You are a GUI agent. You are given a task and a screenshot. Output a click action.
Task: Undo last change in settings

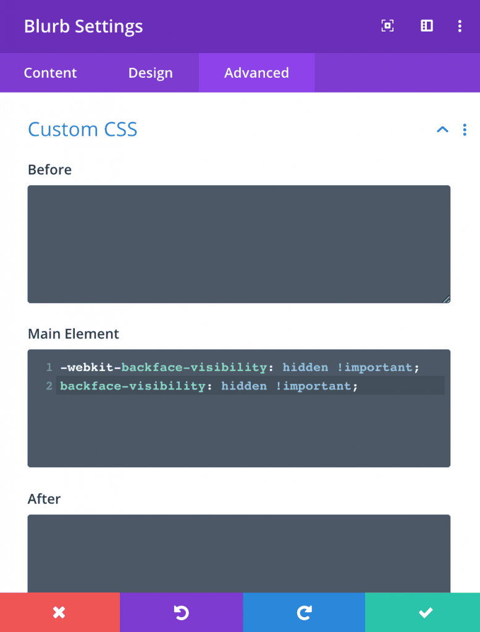(x=181, y=612)
